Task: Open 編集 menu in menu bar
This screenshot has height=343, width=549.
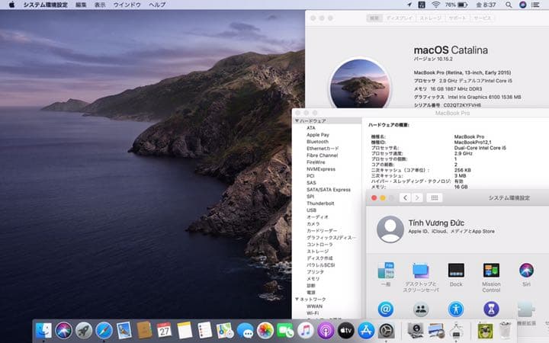Action: (x=81, y=5)
